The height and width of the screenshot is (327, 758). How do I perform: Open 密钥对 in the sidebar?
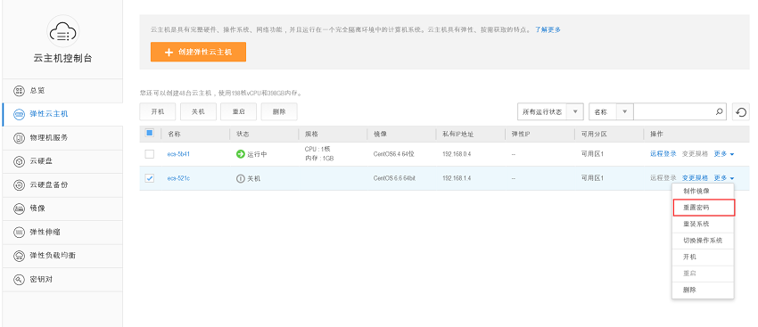(x=62, y=279)
